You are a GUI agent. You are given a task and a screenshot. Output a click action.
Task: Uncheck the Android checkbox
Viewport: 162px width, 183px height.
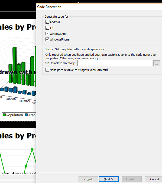47,22
